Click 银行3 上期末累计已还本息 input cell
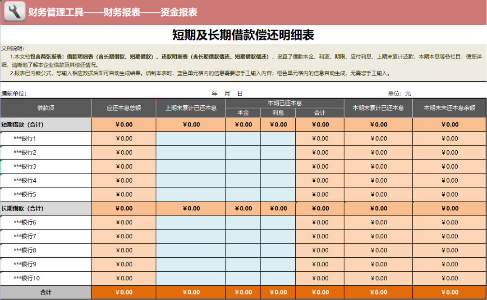 pyautogui.click(x=191, y=166)
